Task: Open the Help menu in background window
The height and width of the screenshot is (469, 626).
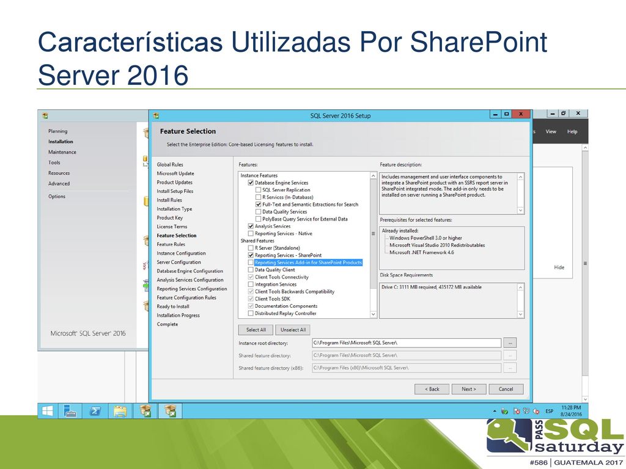Action: point(572,132)
